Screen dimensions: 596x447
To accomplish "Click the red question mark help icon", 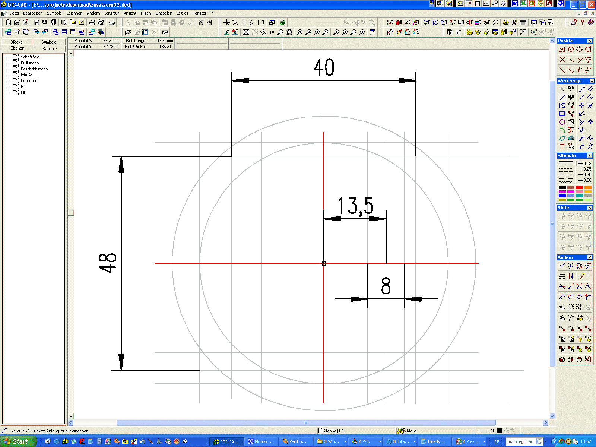I will pyautogui.click(x=582, y=23).
